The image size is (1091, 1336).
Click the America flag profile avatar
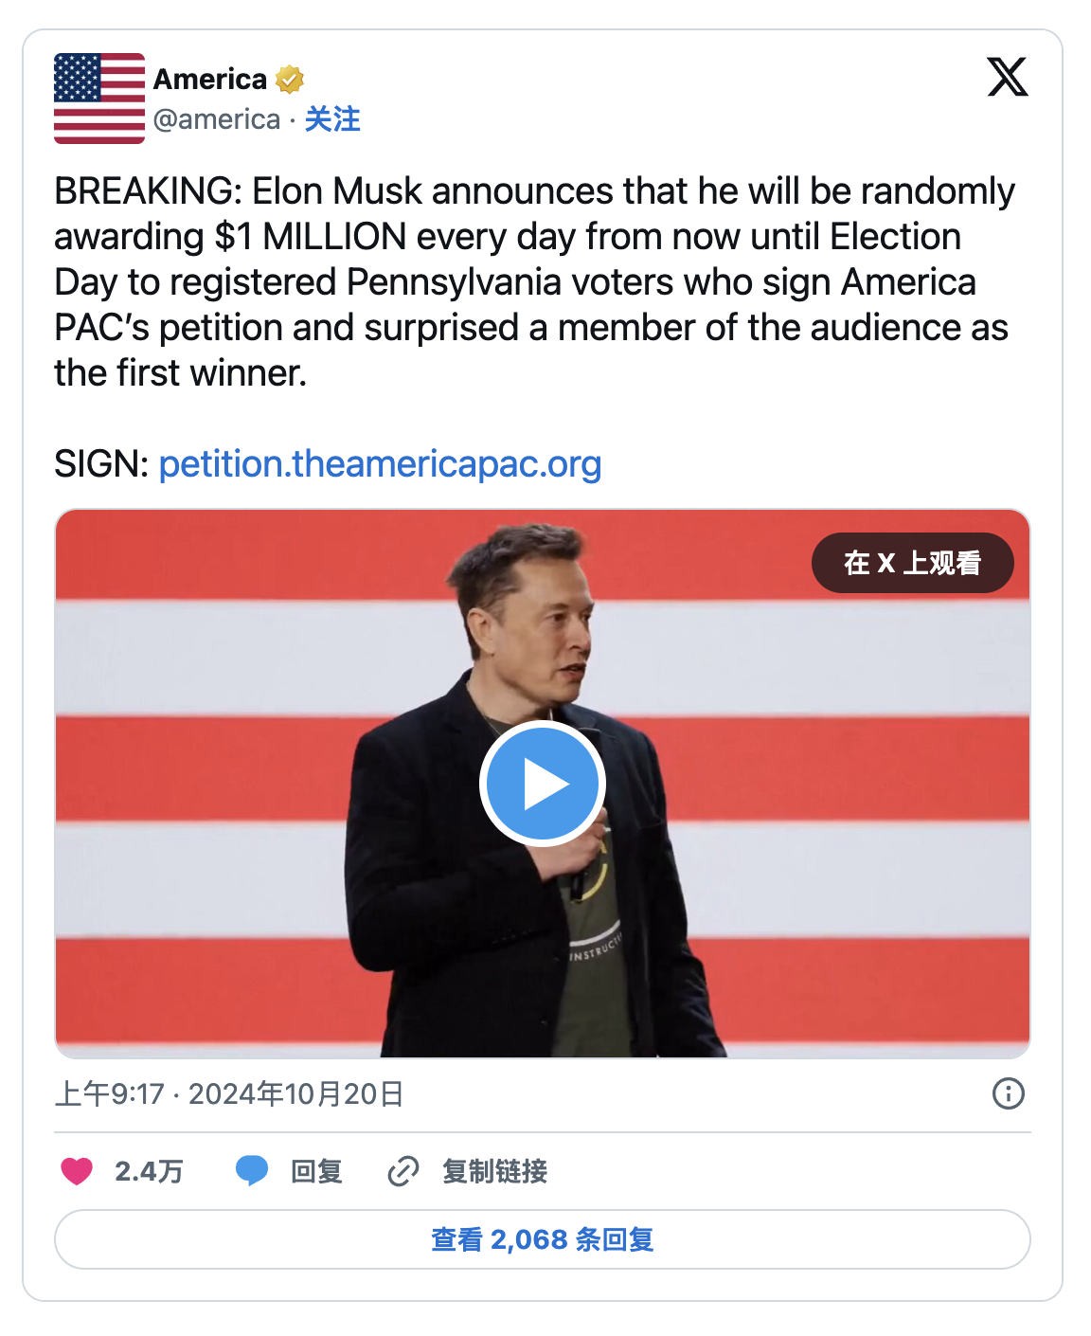[x=99, y=99]
